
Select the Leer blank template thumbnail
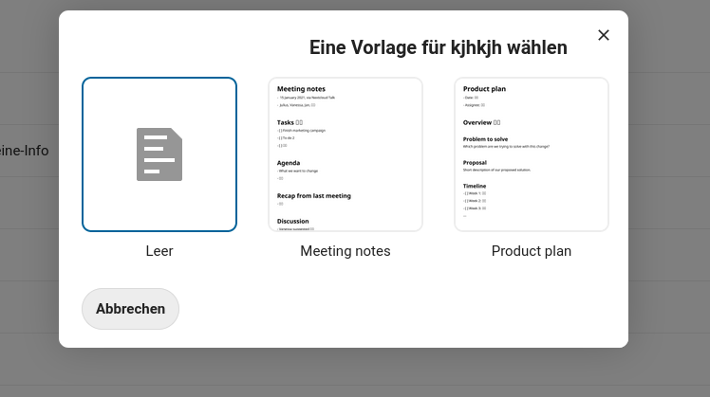pos(159,154)
